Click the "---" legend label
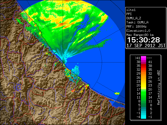167x125 pixels. (x=149, y=58)
